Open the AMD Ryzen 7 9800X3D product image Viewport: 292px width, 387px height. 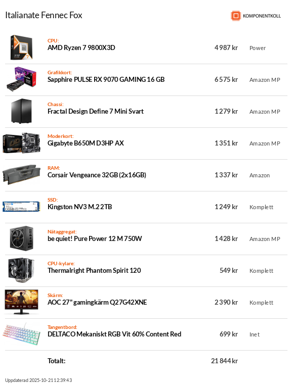pos(22,47)
